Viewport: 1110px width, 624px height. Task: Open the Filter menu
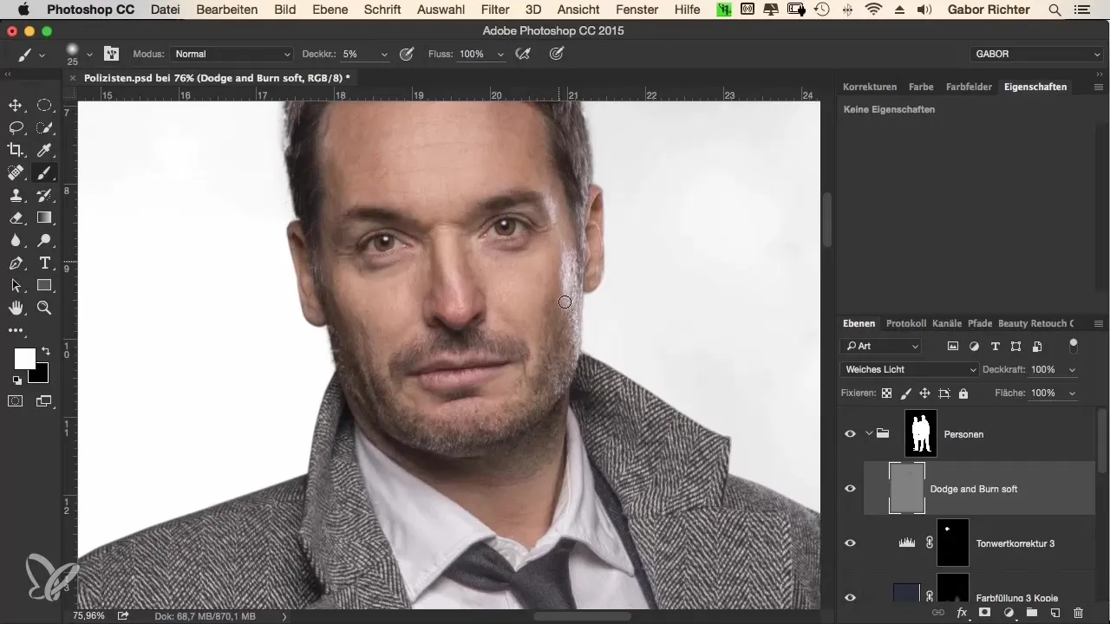point(495,10)
